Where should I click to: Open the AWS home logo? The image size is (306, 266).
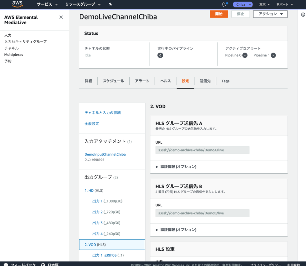(17, 4)
